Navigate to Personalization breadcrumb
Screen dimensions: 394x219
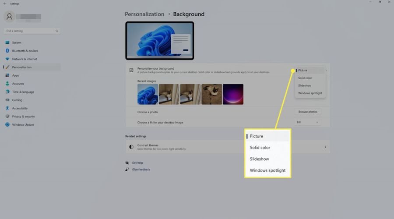pyautogui.click(x=144, y=14)
